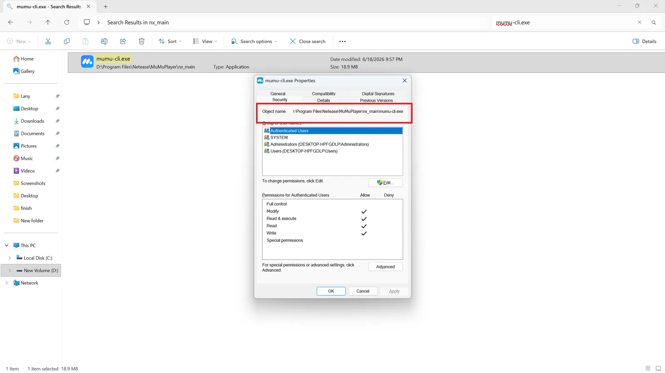Click the Share icon

point(123,41)
